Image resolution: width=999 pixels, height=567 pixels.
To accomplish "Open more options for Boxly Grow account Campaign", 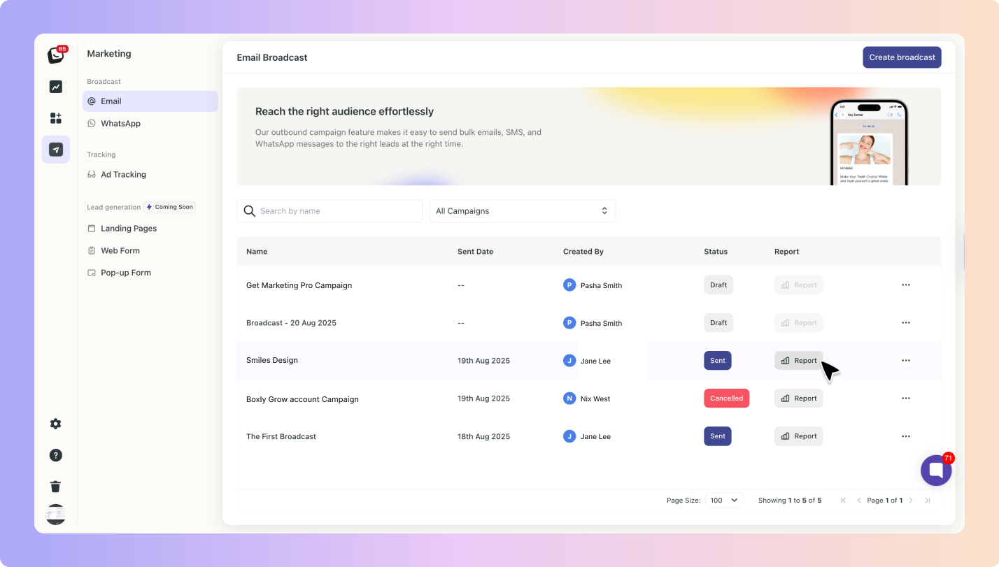I will (906, 399).
